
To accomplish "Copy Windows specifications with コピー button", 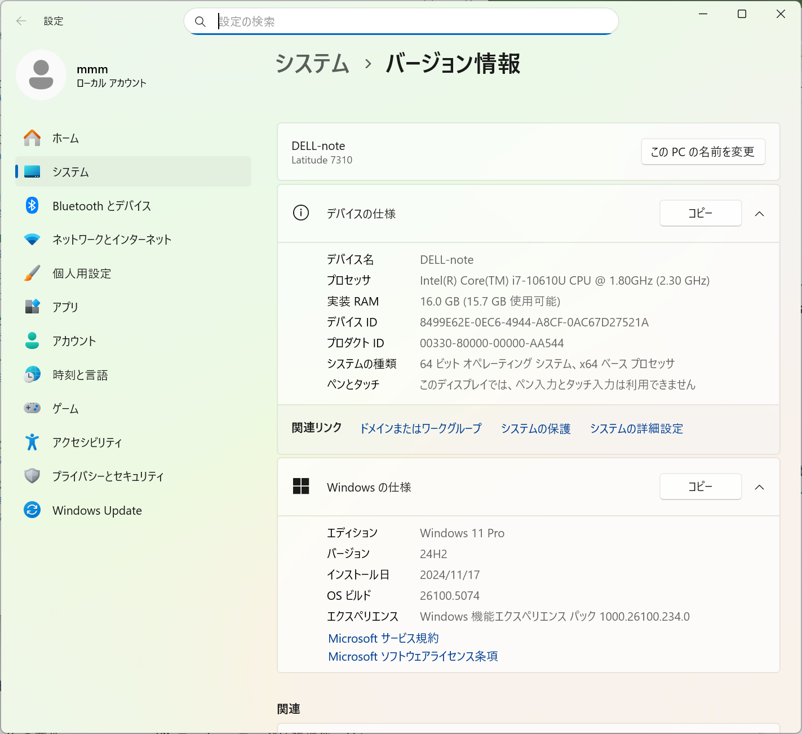I will pyautogui.click(x=701, y=487).
